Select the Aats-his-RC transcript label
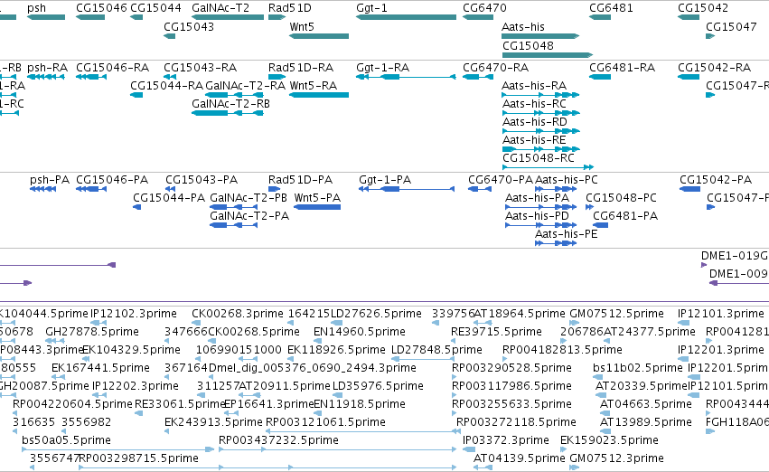The height and width of the screenshot is (472, 769). [x=534, y=103]
